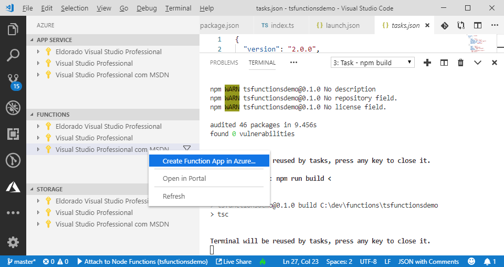The width and height of the screenshot is (504, 267).
Task: Change language mode 'JSON with Comments'
Action: coord(428,262)
